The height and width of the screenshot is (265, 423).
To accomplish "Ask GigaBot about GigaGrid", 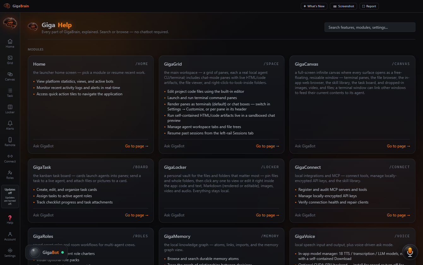I will coord(174,146).
